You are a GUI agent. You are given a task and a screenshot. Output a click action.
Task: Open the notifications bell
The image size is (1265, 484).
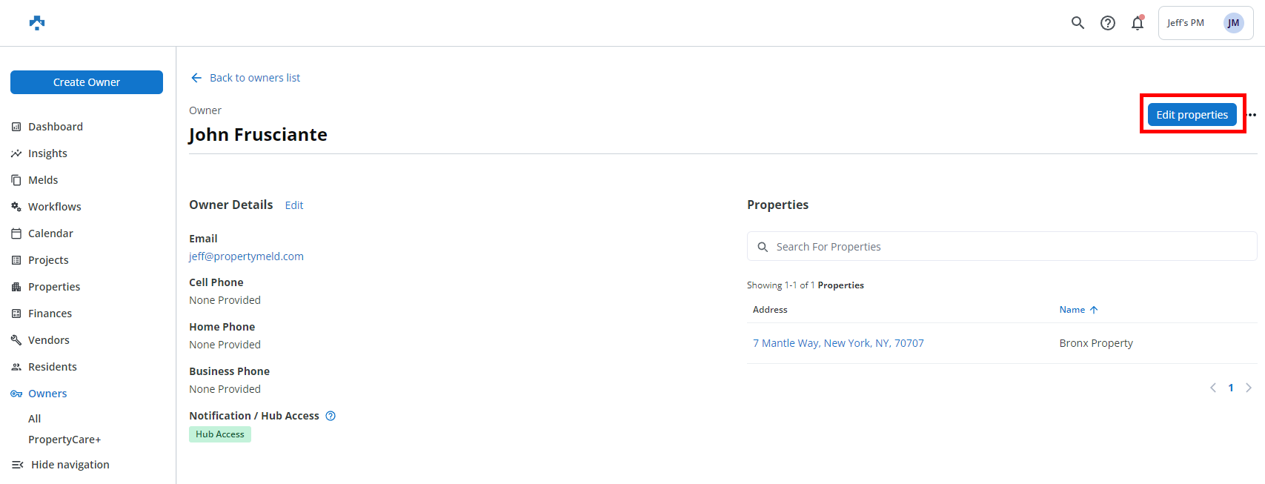[x=1137, y=24]
